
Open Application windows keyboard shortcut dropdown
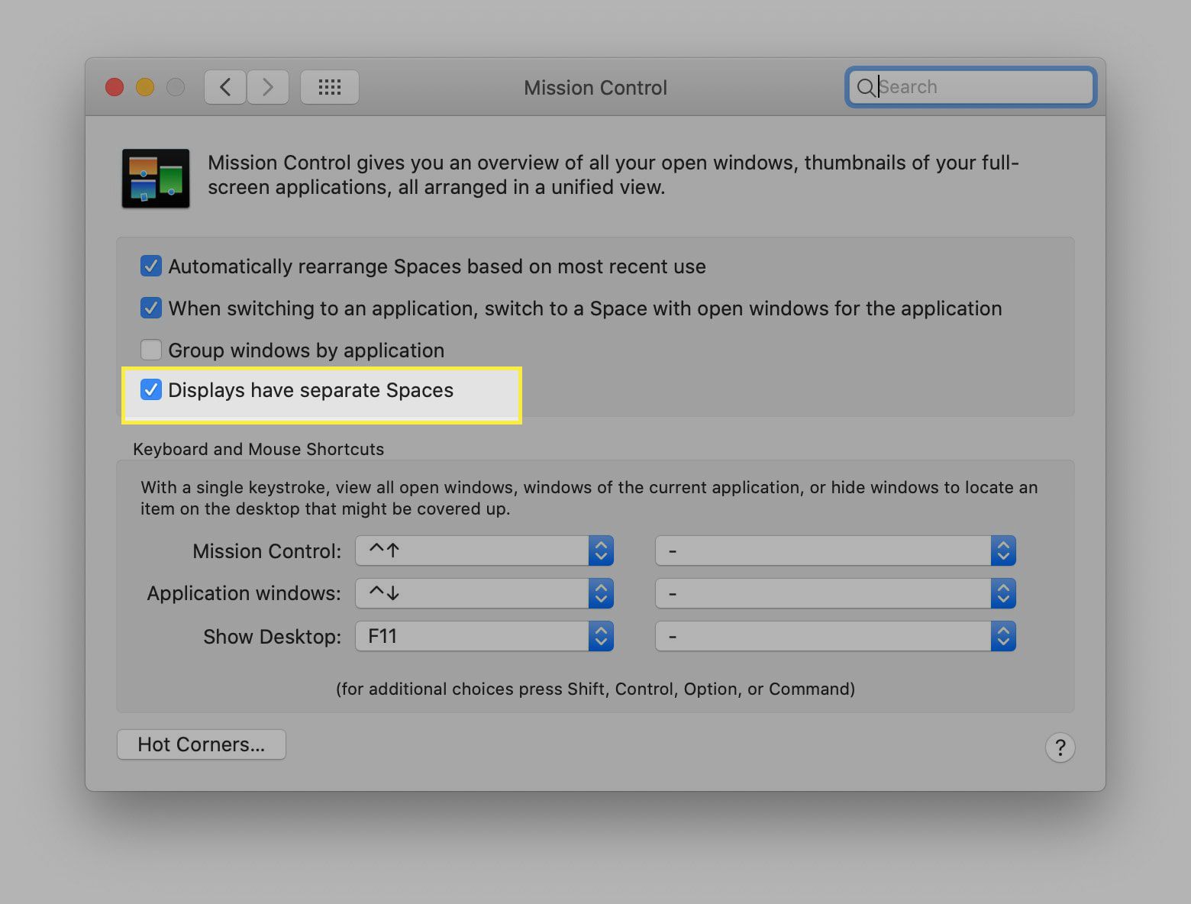pos(485,593)
